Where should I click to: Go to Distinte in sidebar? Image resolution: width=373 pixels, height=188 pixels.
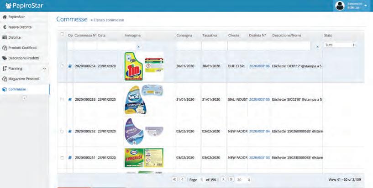[x=24, y=37]
